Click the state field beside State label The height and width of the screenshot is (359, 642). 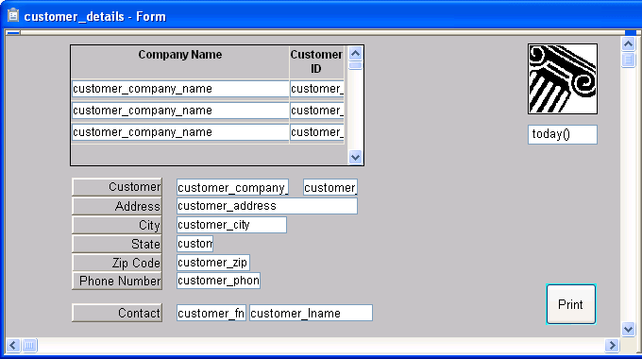pos(194,244)
